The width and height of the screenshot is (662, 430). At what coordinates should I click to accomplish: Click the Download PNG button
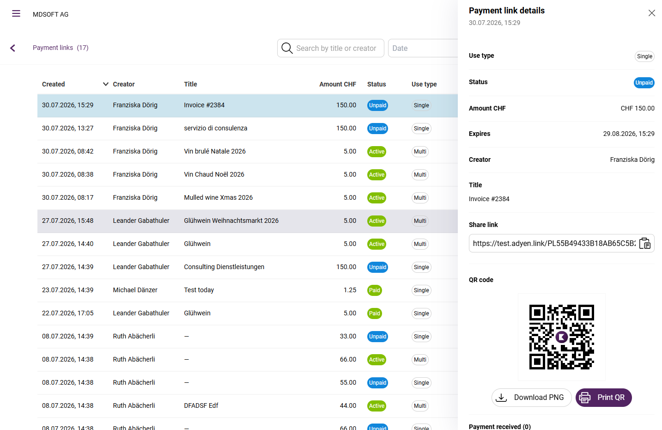531,398
